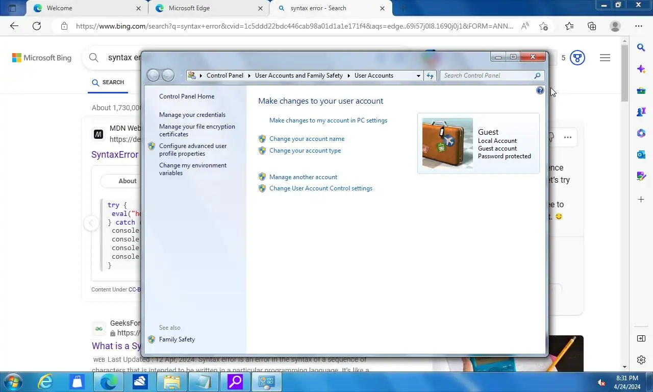
Task: Open Internet Explorer from taskbar
Action: pos(45,382)
